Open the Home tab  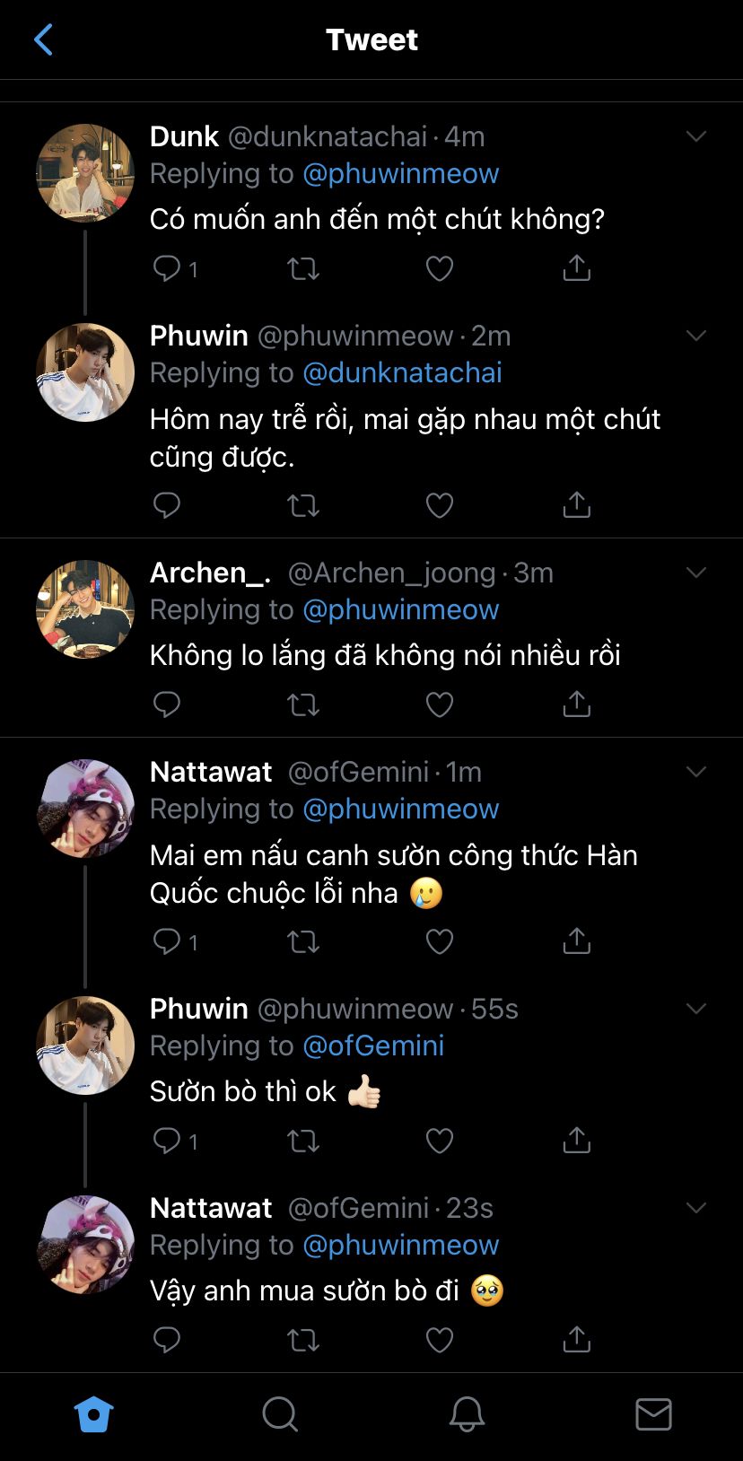click(x=94, y=1414)
